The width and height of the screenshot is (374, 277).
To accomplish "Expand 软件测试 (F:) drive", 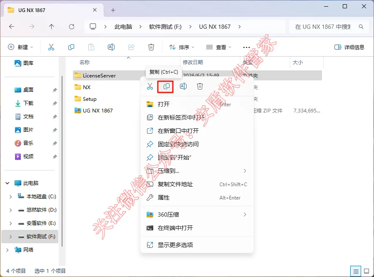I will point(10,237).
